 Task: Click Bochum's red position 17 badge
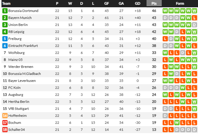(x=5, y=123)
